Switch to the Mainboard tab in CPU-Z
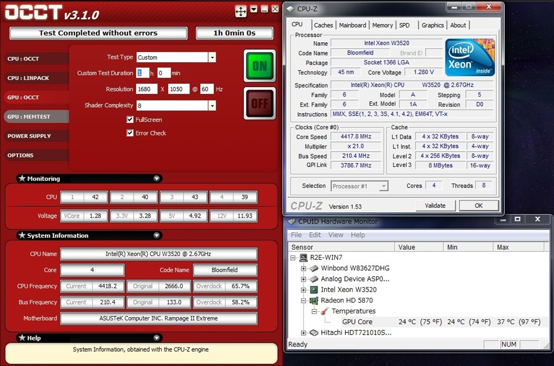Viewport: 554px width, 366px height. [353, 25]
